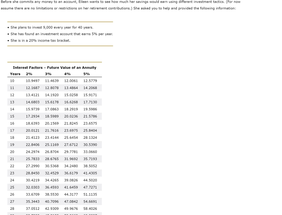Click the value 33.0660 in row 20
Screen dimensions: 282x215
coord(90,152)
